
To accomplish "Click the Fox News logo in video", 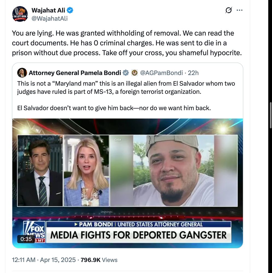I will (x=34, y=232).
